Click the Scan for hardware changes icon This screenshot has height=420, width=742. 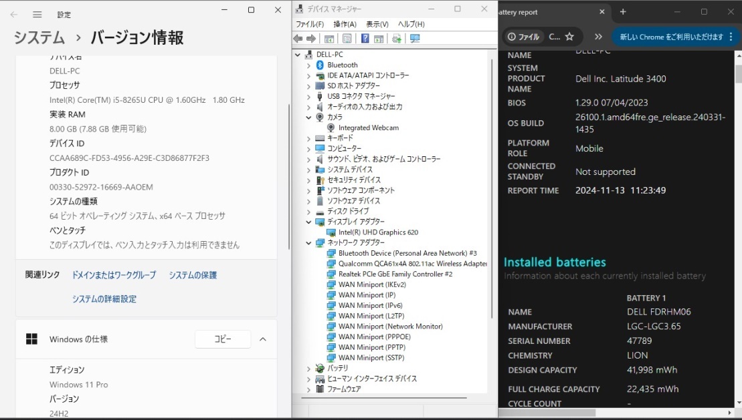point(415,39)
